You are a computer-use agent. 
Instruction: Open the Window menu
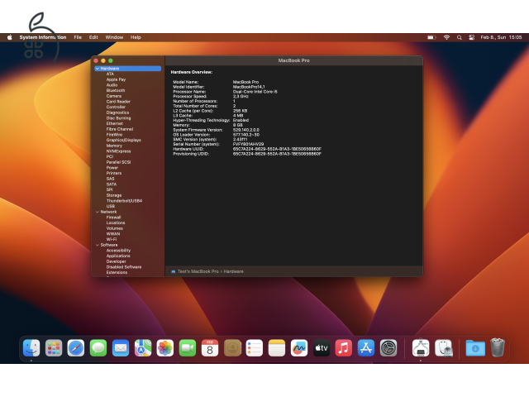114,37
